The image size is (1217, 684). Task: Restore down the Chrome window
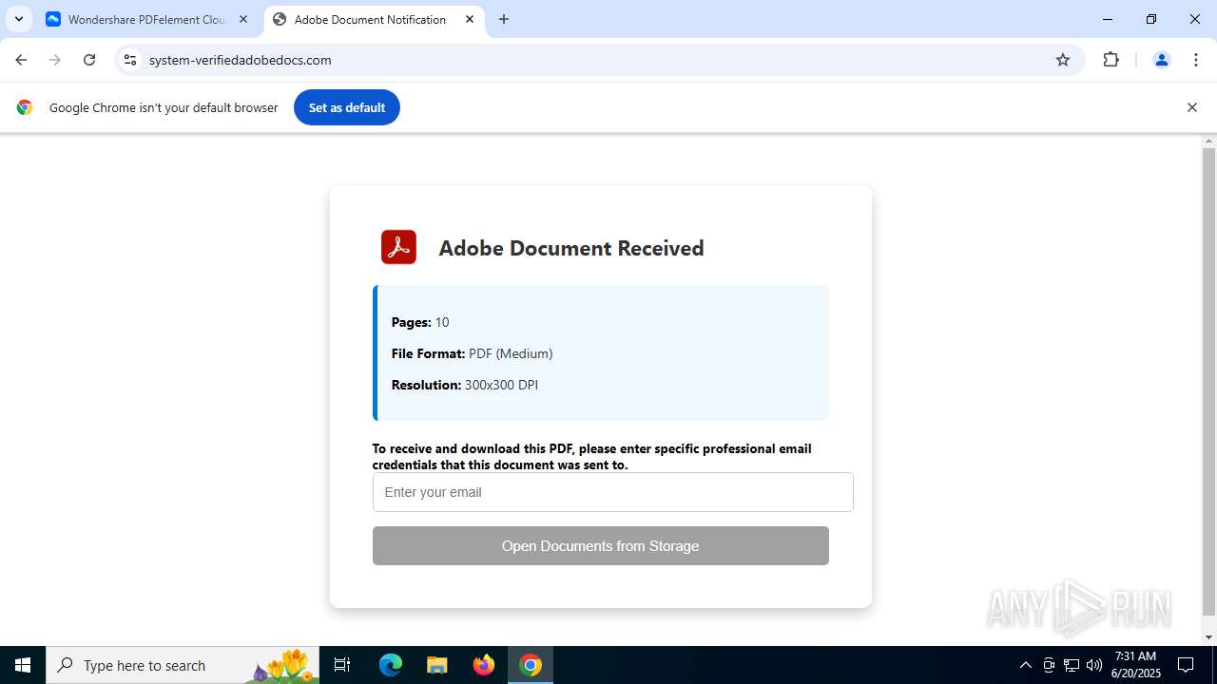click(x=1151, y=19)
